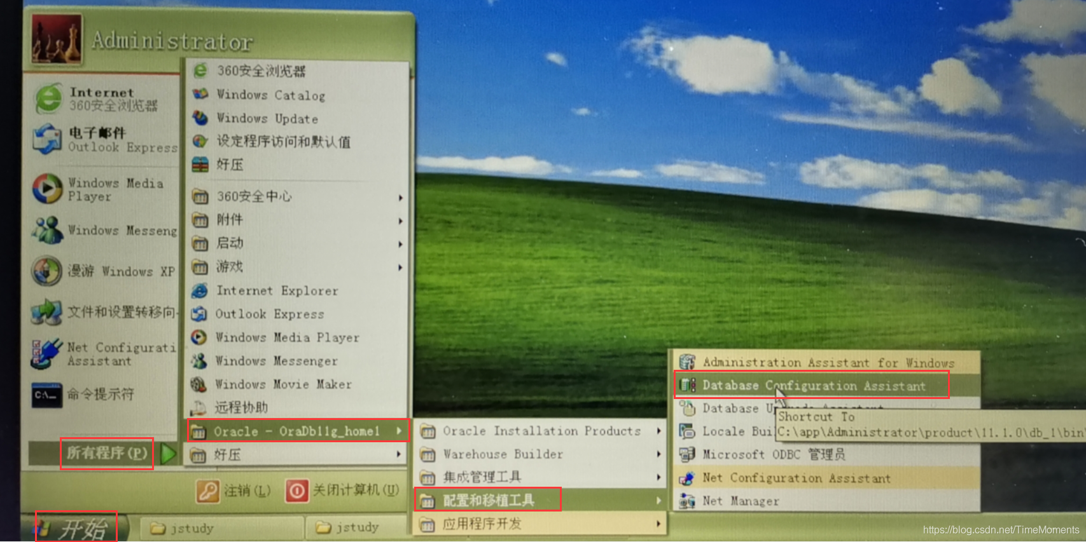
Task: Expand 游戏 submenu arrow
Action: click(x=400, y=268)
